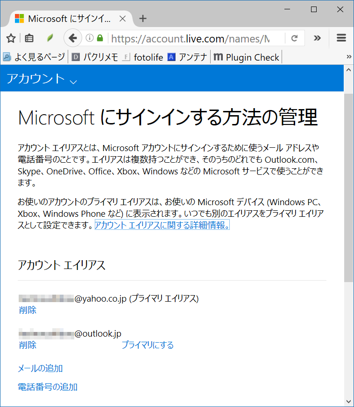Reload the page

(294, 38)
